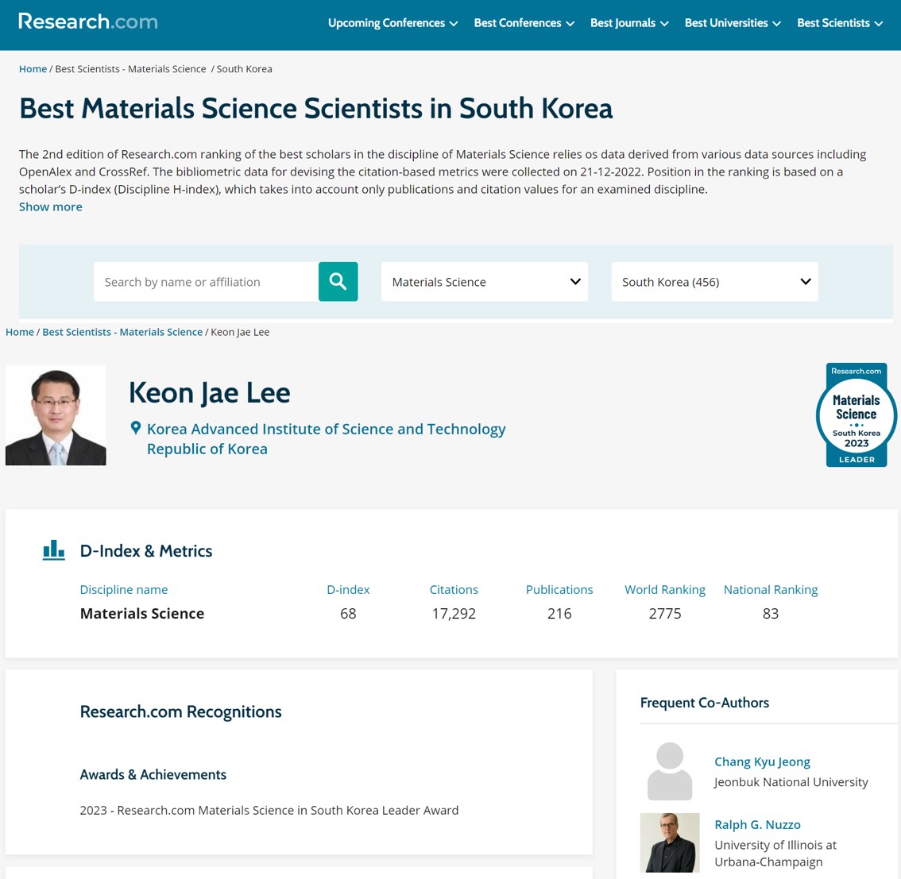Click Chang Kyu Jeong's placeholder avatar

tap(669, 770)
